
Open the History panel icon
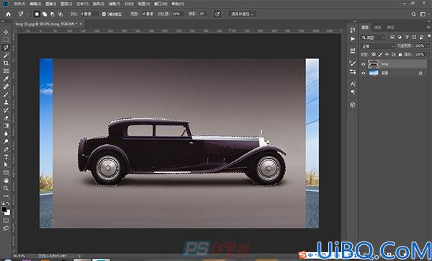click(x=353, y=30)
